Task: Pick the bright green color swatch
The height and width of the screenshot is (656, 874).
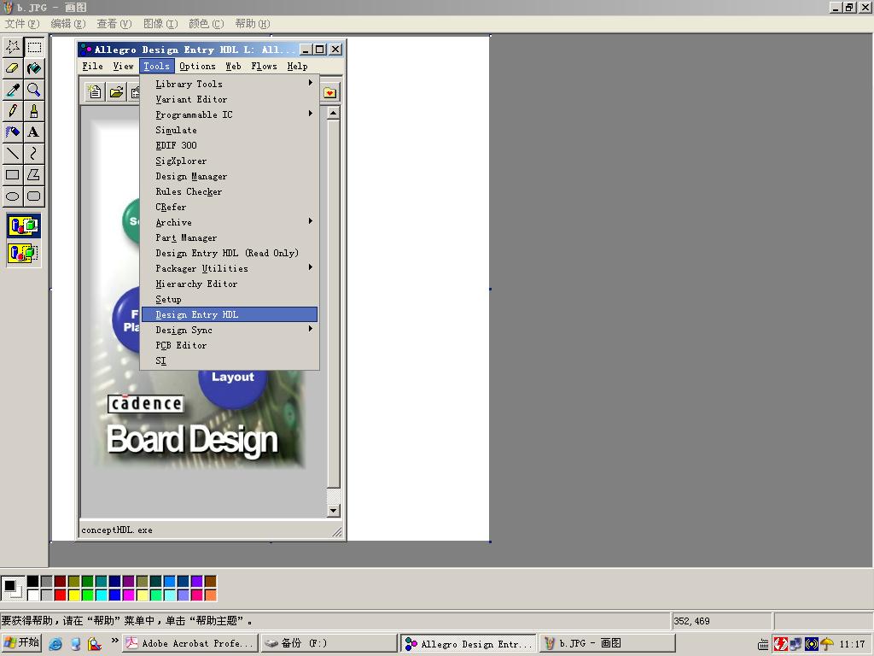Action: [88, 595]
